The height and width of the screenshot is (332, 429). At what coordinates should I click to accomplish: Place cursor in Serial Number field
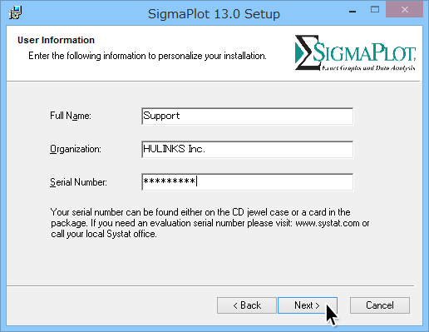(x=247, y=182)
